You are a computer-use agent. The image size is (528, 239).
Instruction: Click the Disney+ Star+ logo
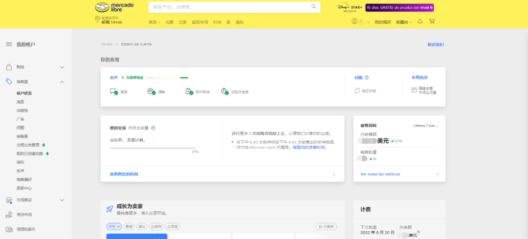pos(349,8)
